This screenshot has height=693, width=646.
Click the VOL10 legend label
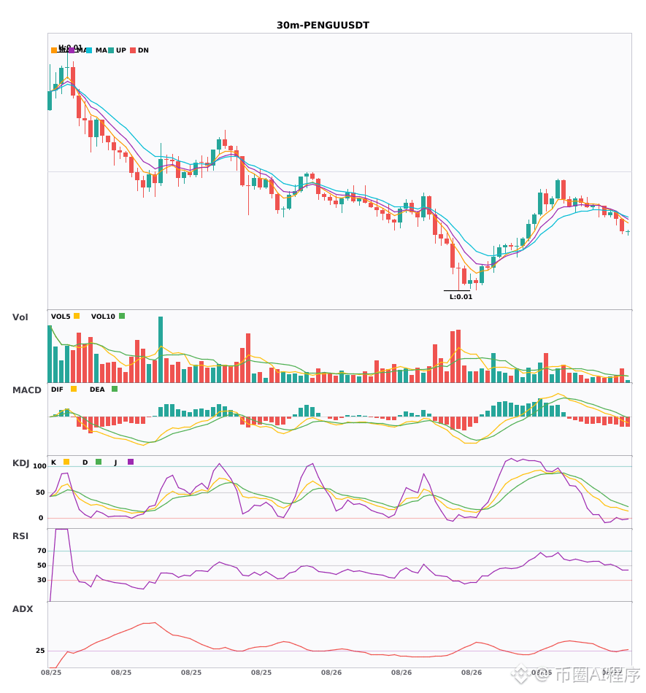[x=103, y=317]
